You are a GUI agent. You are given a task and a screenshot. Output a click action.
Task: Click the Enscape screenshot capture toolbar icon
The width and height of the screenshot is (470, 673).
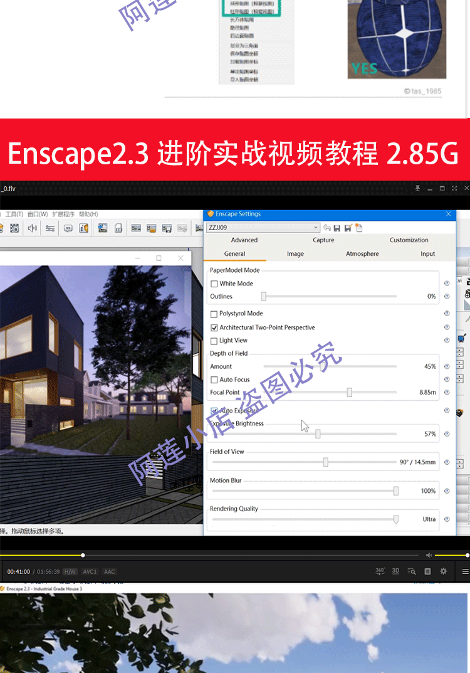tap(14, 228)
